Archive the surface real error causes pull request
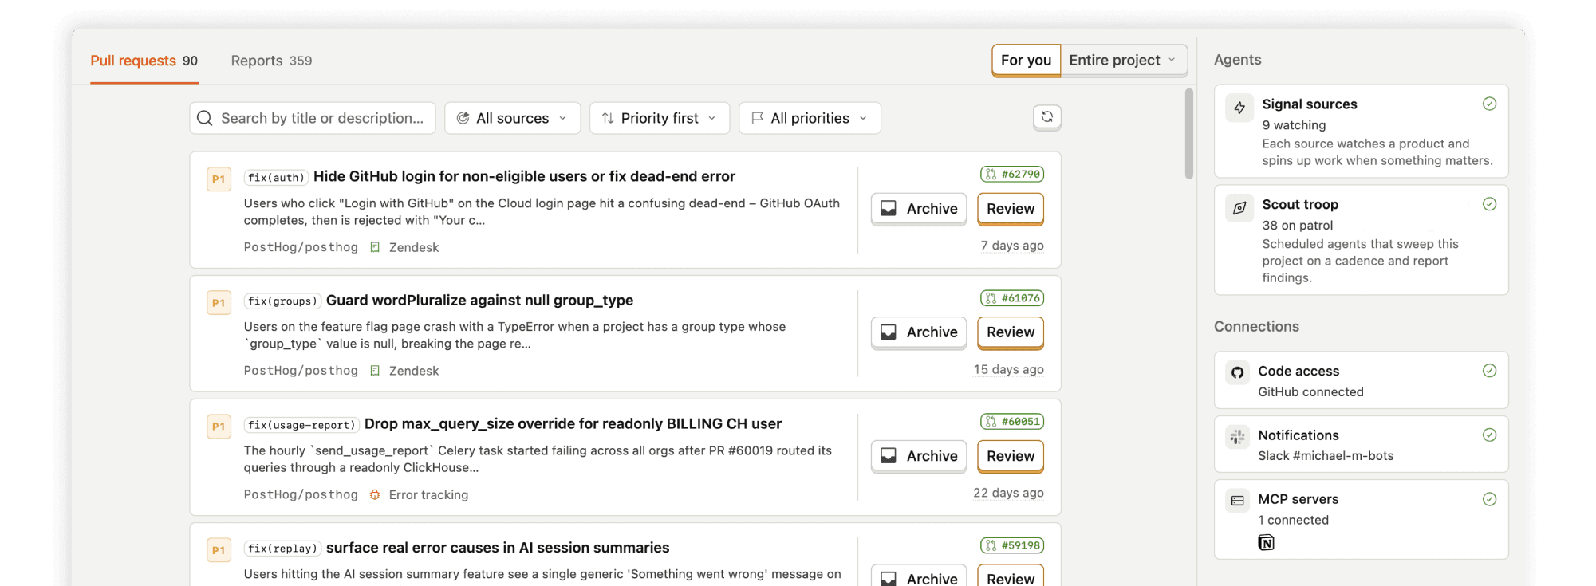 [919, 577]
